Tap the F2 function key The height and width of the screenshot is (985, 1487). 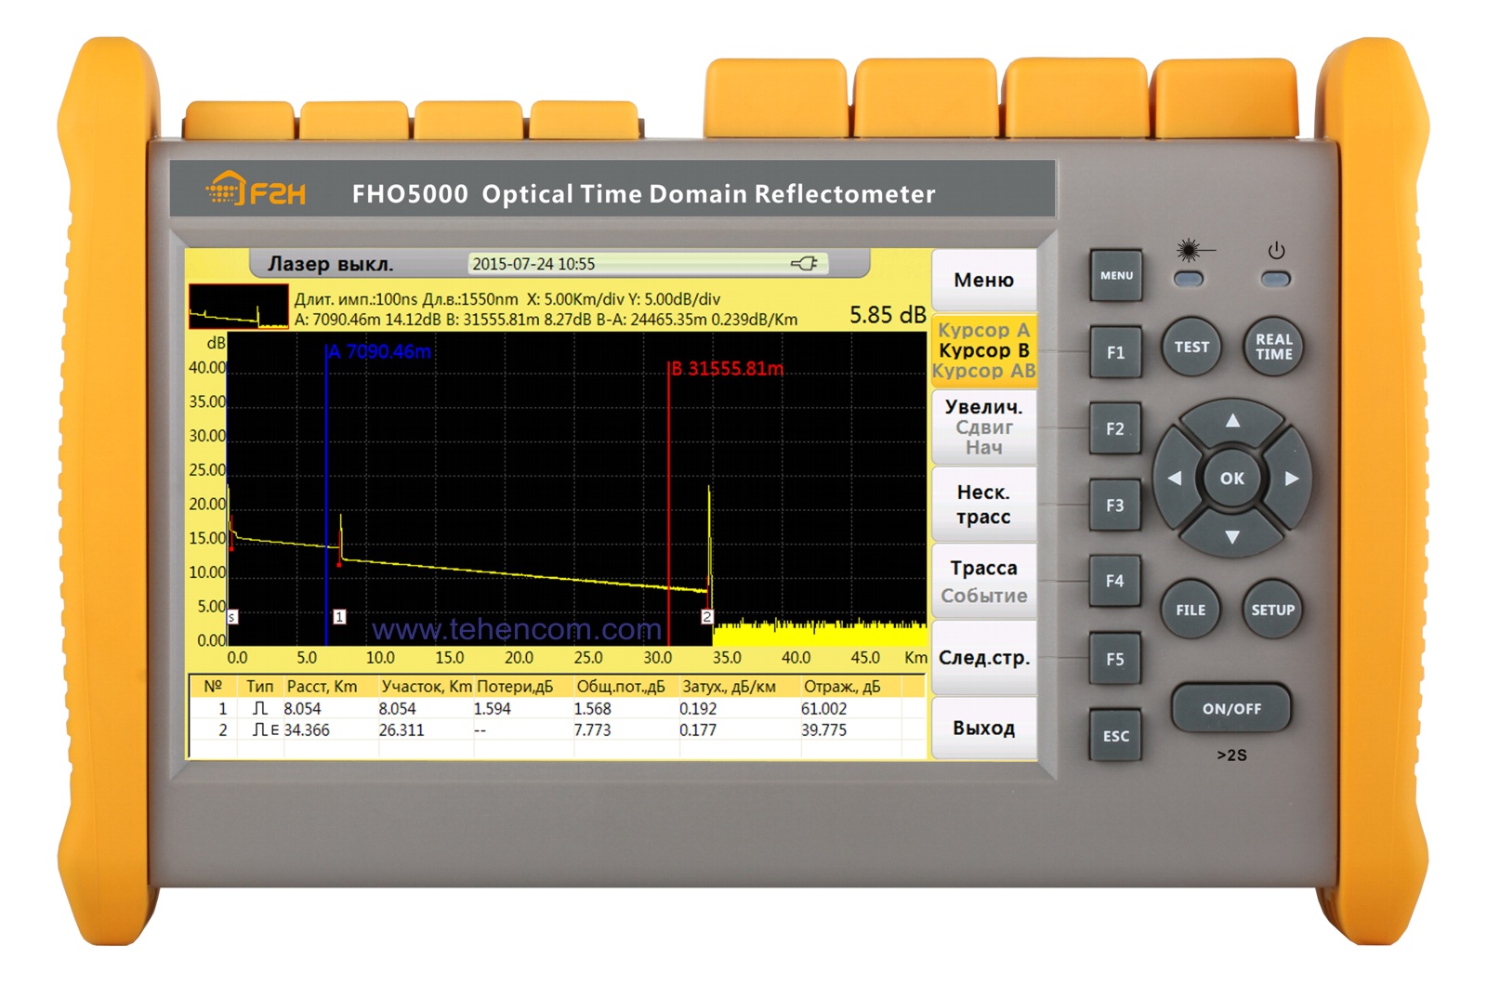pos(1115,428)
